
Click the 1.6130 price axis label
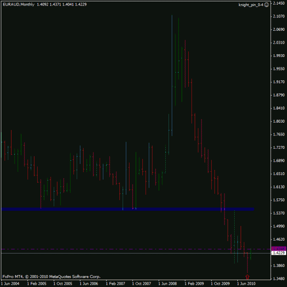click(279, 187)
